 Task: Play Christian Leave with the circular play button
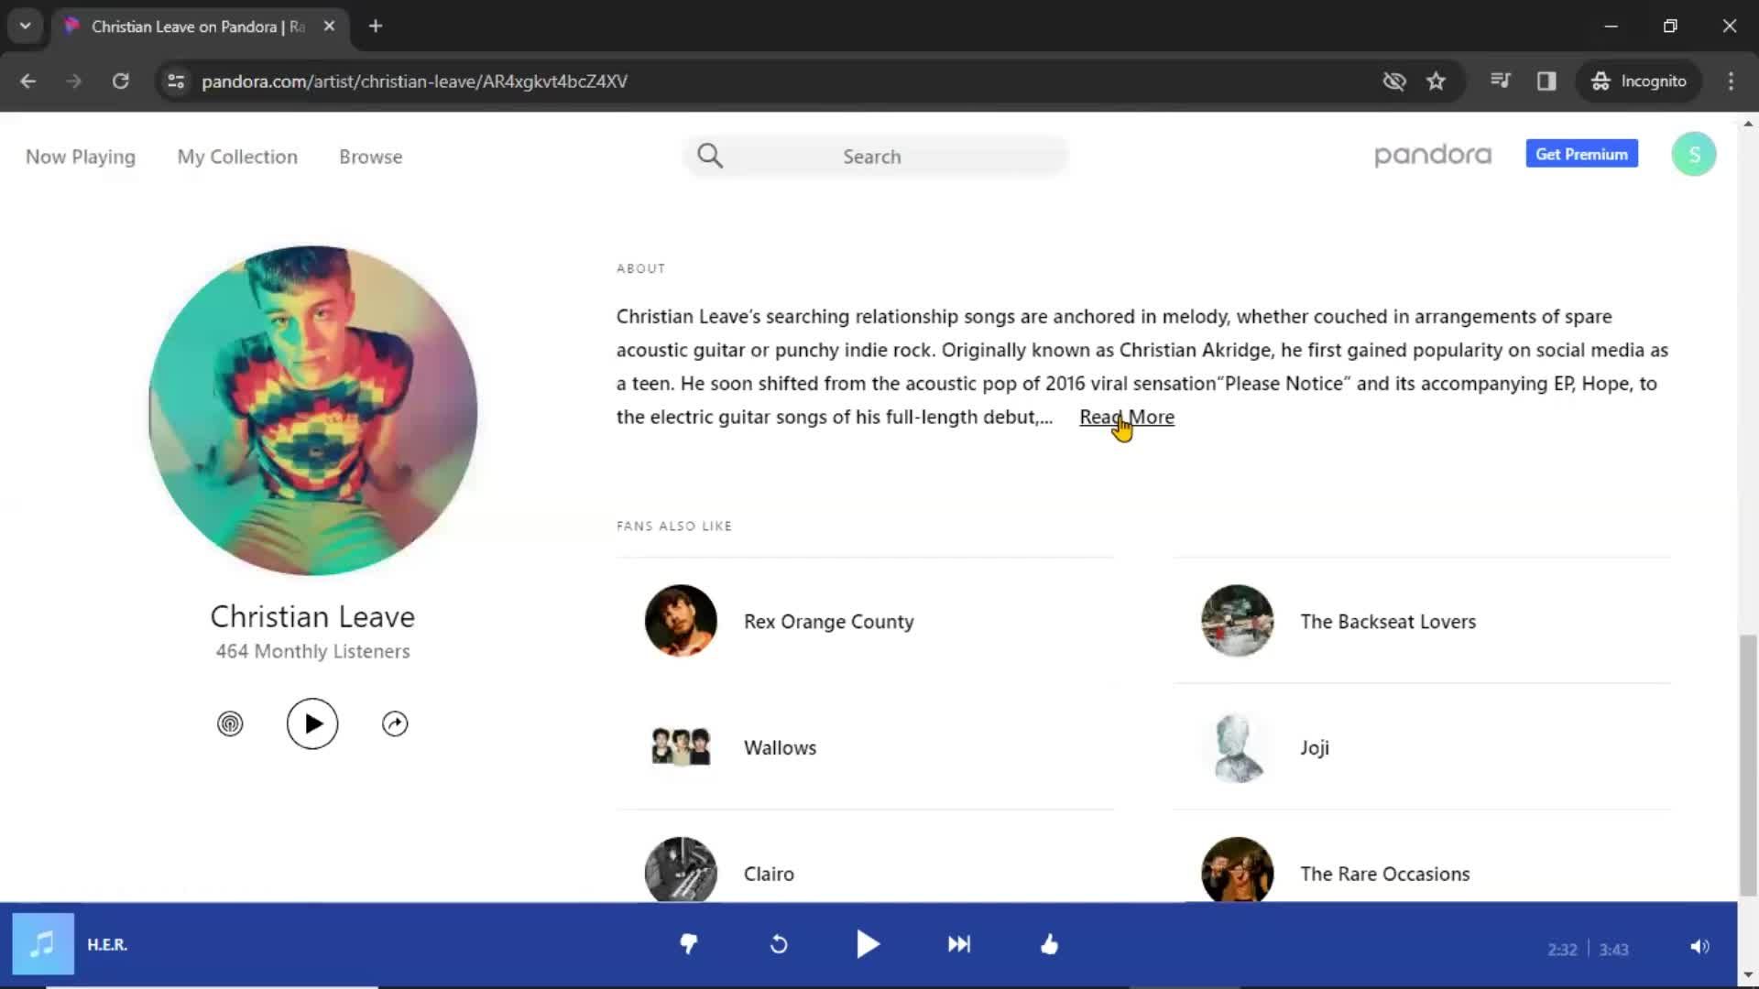(x=312, y=723)
